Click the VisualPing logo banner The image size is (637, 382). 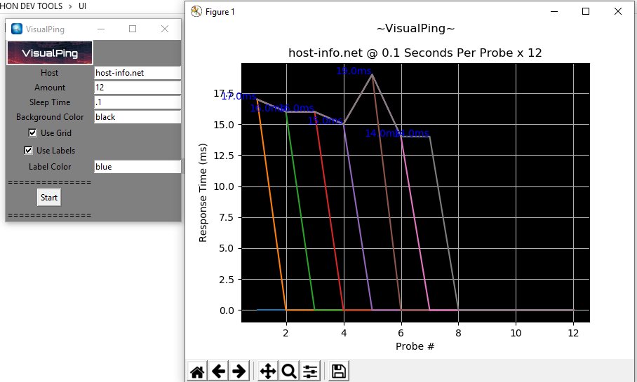(x=50, y=53)
